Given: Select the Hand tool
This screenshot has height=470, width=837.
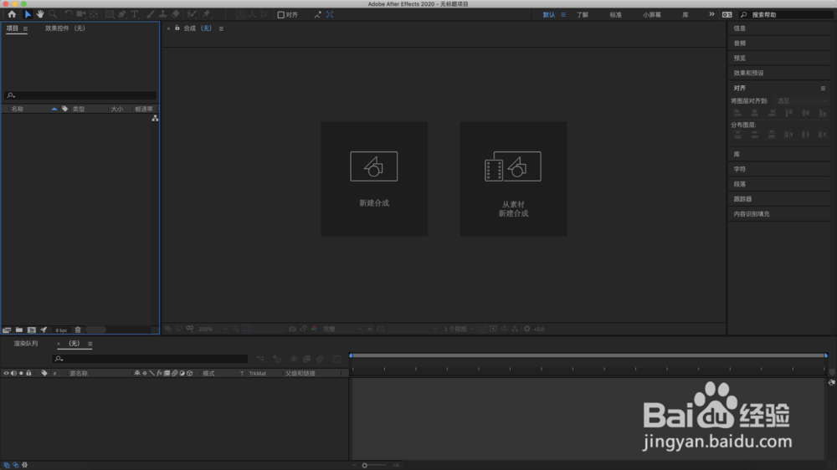Looking at the screenshot, I should (40, 14).
